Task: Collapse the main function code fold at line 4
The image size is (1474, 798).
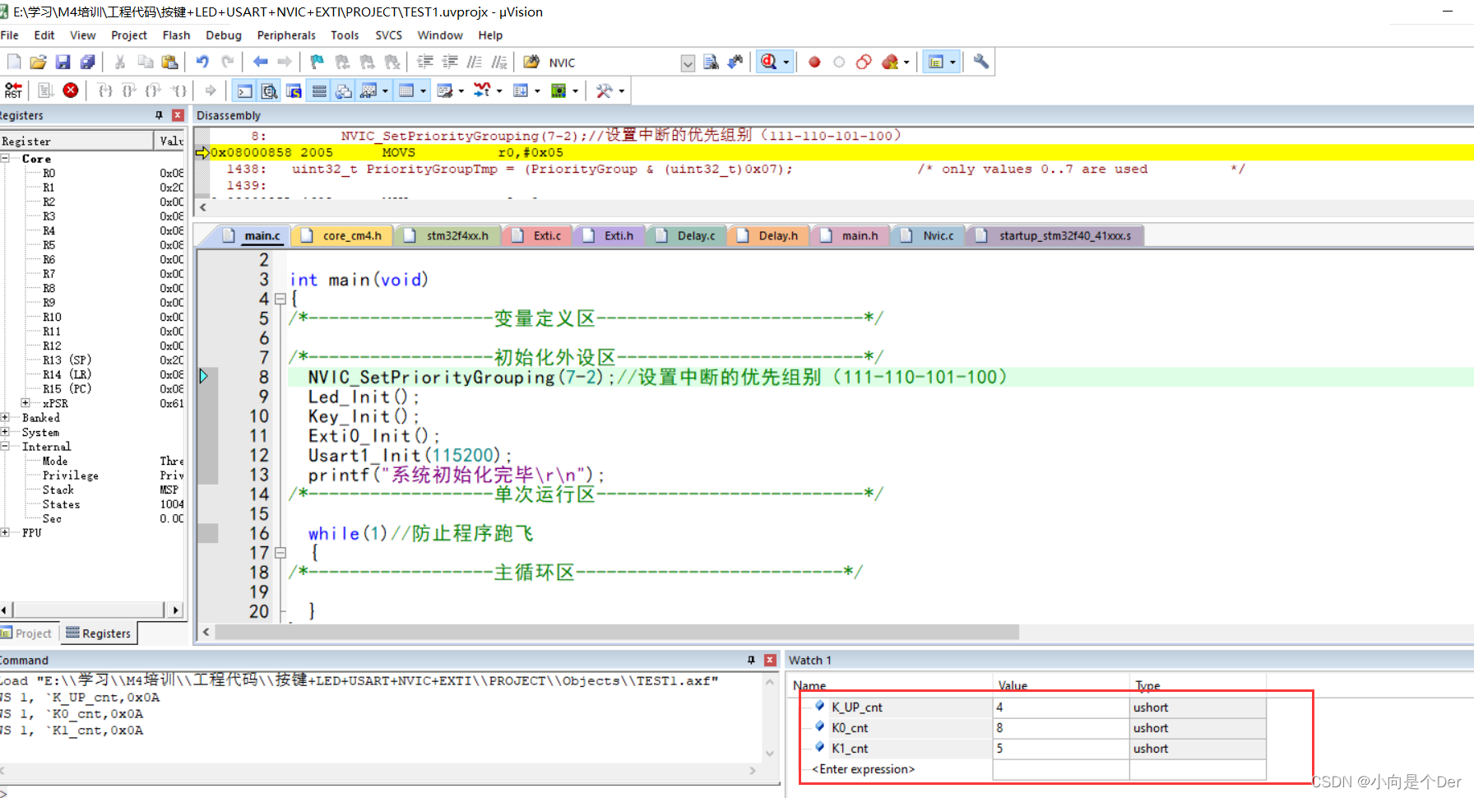Action: coord(280,299)
